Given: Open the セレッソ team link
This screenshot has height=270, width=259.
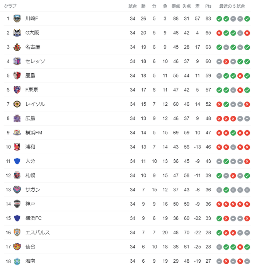Looking at the screenshot, I should [35, 61].
